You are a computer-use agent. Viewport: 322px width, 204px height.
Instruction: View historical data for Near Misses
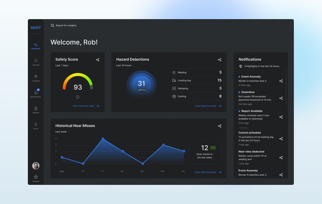(x=208, y=173)
